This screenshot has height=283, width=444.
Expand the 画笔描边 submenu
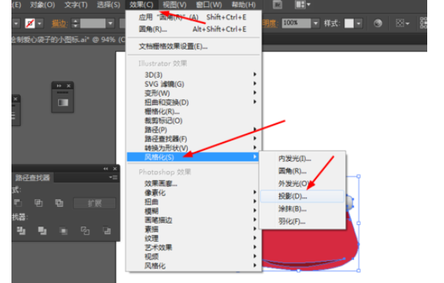tap(193, 220)
